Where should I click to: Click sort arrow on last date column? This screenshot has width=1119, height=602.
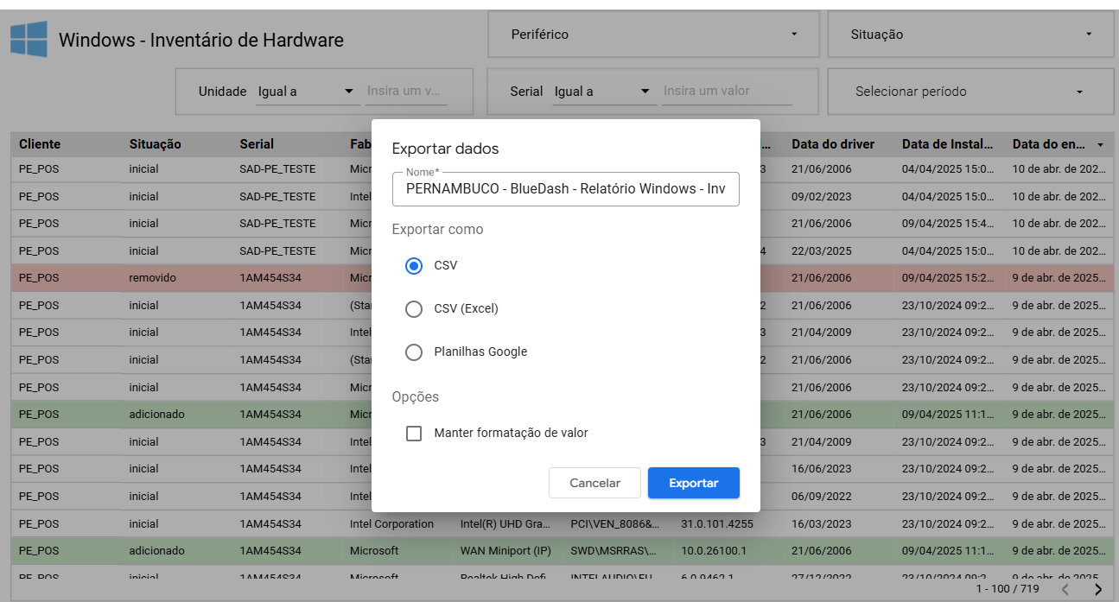1099,144
